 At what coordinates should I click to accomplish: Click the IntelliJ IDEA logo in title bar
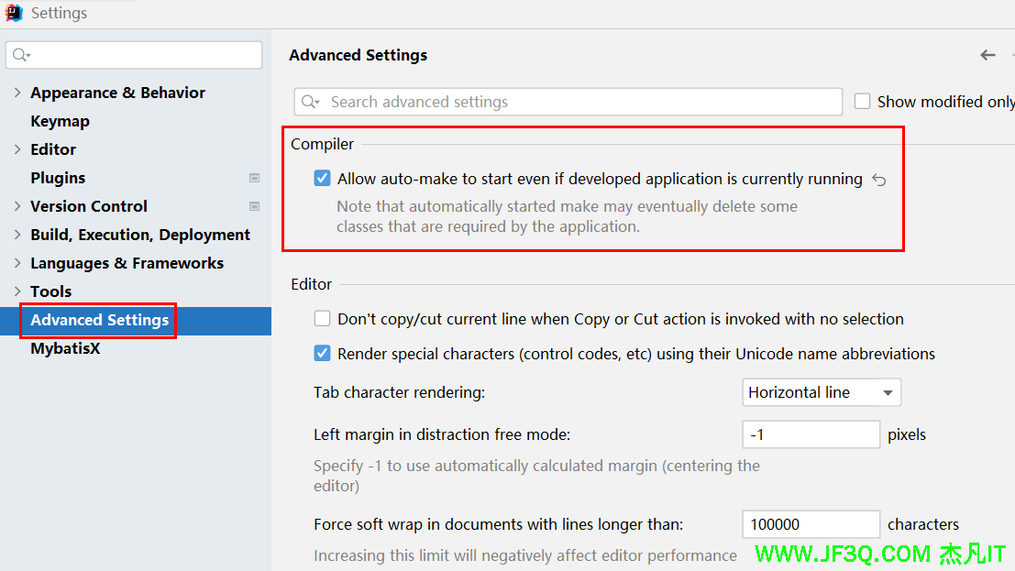click(14, 13)
